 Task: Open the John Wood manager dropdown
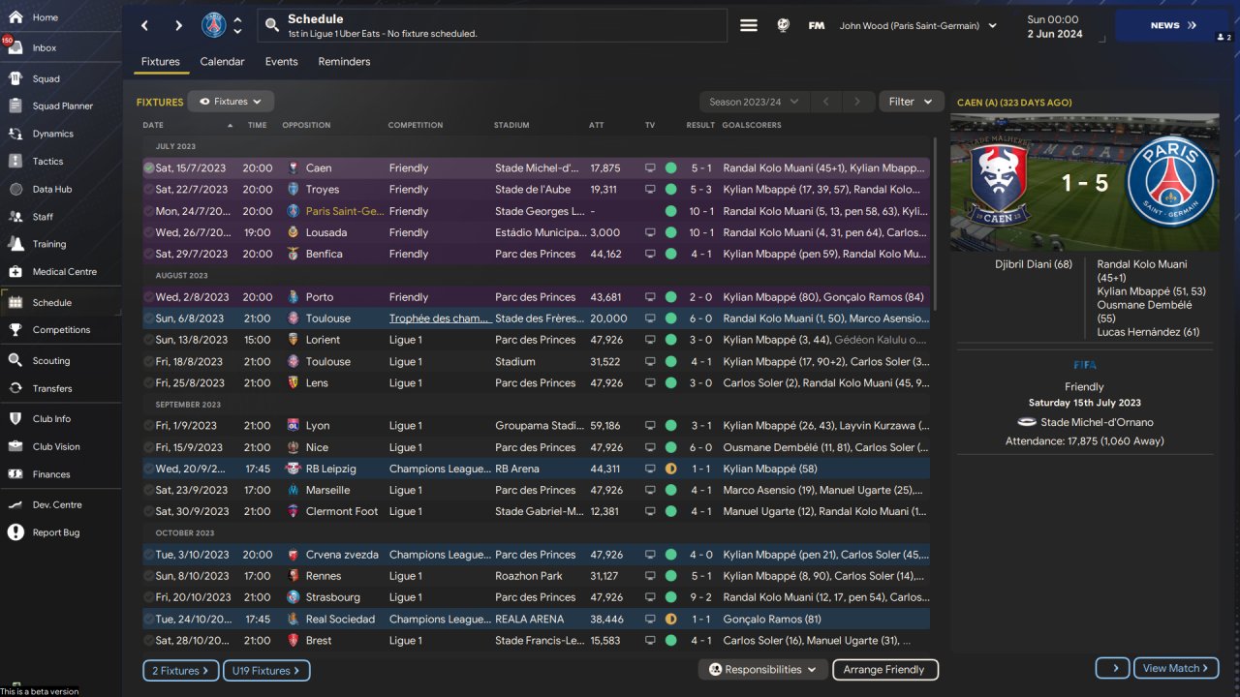click(917, 26)
